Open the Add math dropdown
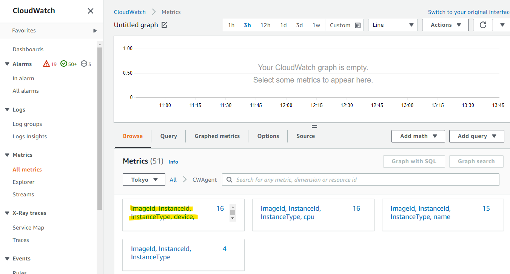The image size is (510, 274). coord(418,136)
